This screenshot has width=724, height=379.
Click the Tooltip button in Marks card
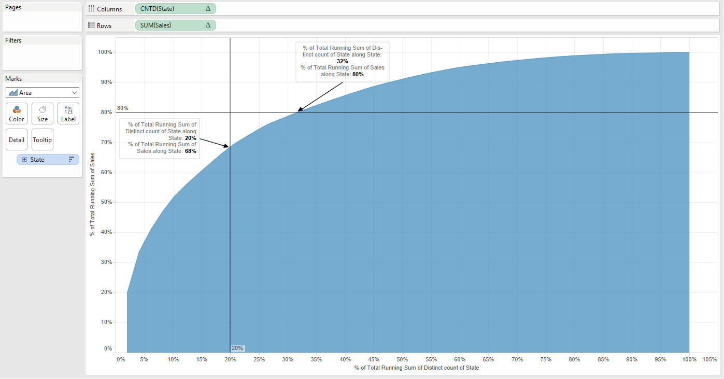point(42,139)
